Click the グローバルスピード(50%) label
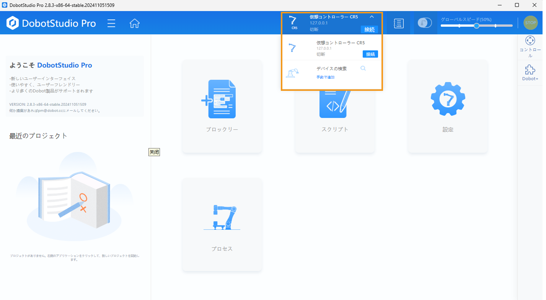Viewport: 546px width, 300px height. click(466, 19)
